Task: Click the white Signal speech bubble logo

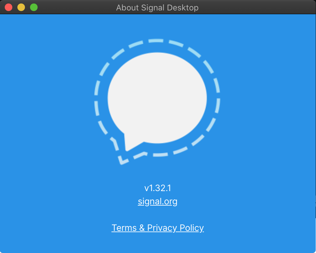Action: click(157, 99)
